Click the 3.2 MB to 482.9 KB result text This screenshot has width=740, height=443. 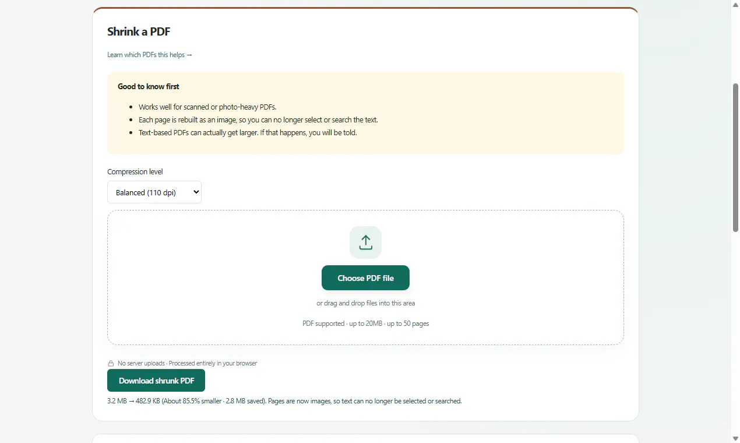[x=284, y=401]
